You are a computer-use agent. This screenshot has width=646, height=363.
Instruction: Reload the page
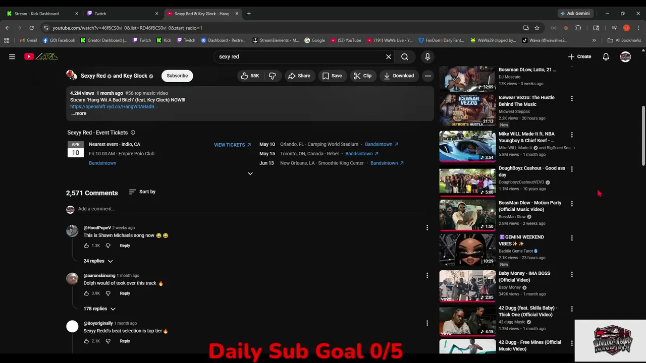coord(31,28)
